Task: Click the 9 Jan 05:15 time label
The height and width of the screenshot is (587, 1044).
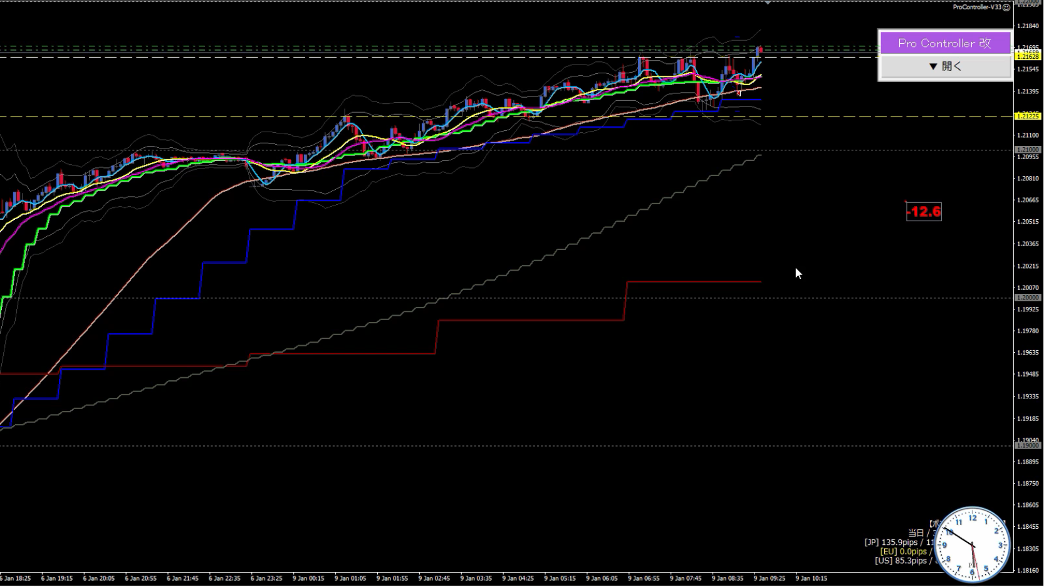Action: click(560, 579)
